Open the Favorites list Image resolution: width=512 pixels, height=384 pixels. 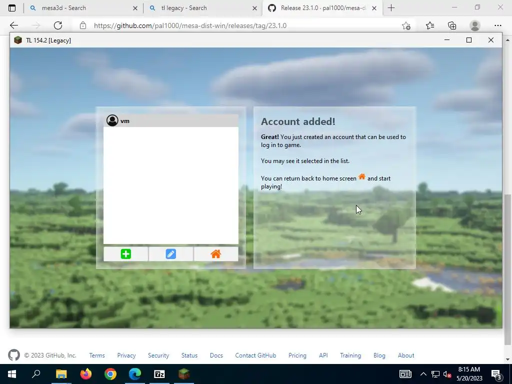click(430, 25)
